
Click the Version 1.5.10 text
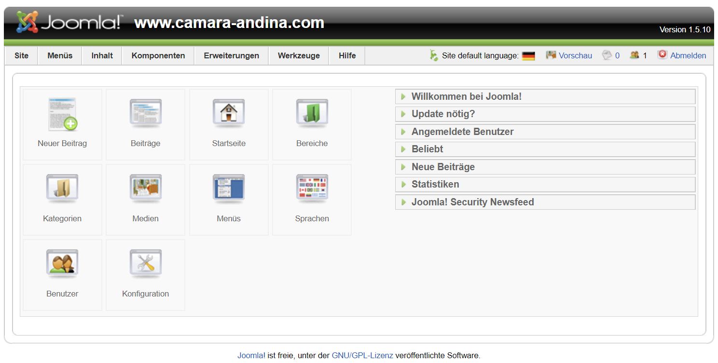(x=685, y=29)
